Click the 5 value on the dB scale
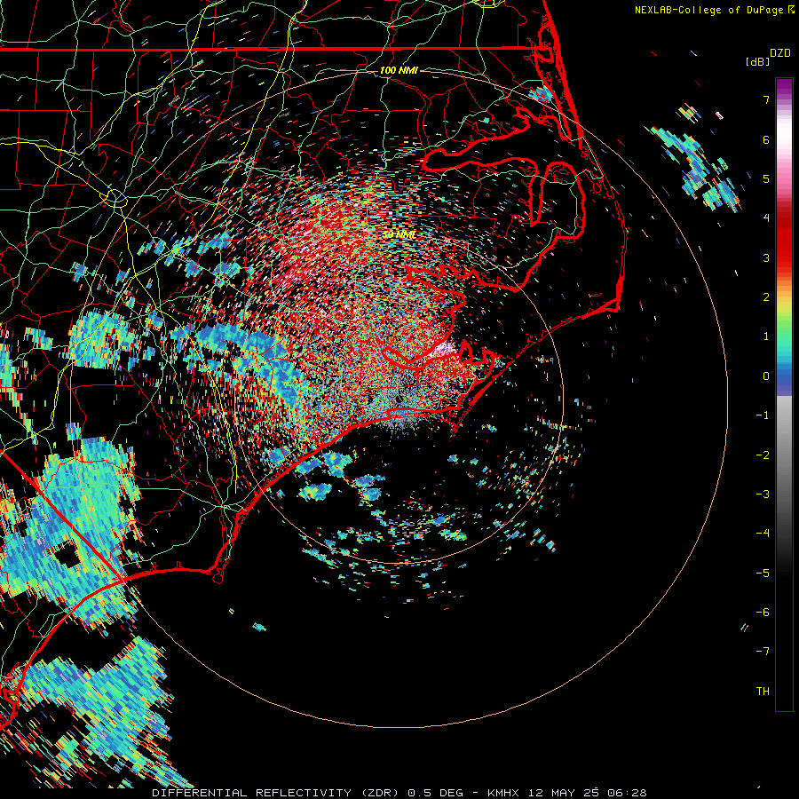Image resolution: width=799 pixels, height=799 pixels. pyautogui.click(x=766, y=178)
